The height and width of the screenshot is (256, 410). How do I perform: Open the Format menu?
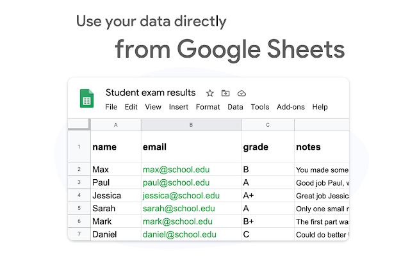208,107
